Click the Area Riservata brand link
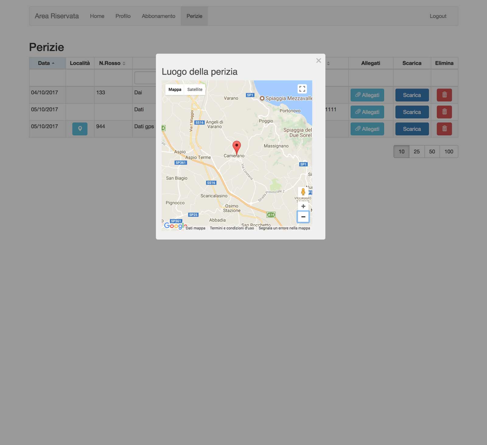Image resolution: width=487 pixels, height=445 pixels. coord(57,16)
